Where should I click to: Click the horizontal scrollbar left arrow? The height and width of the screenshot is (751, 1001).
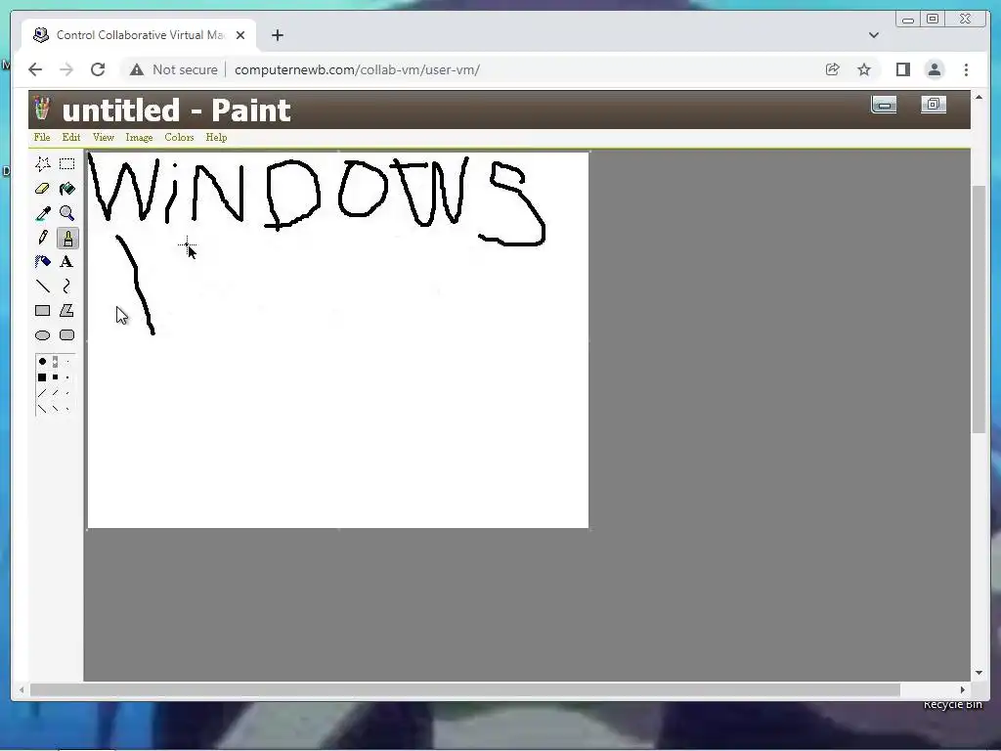(x=22, y=689)
